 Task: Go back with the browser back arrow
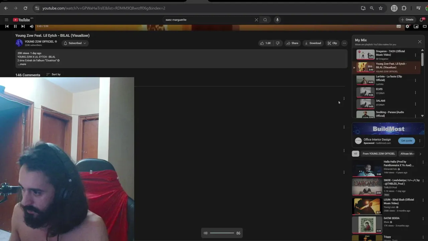[x=6, y=8]
